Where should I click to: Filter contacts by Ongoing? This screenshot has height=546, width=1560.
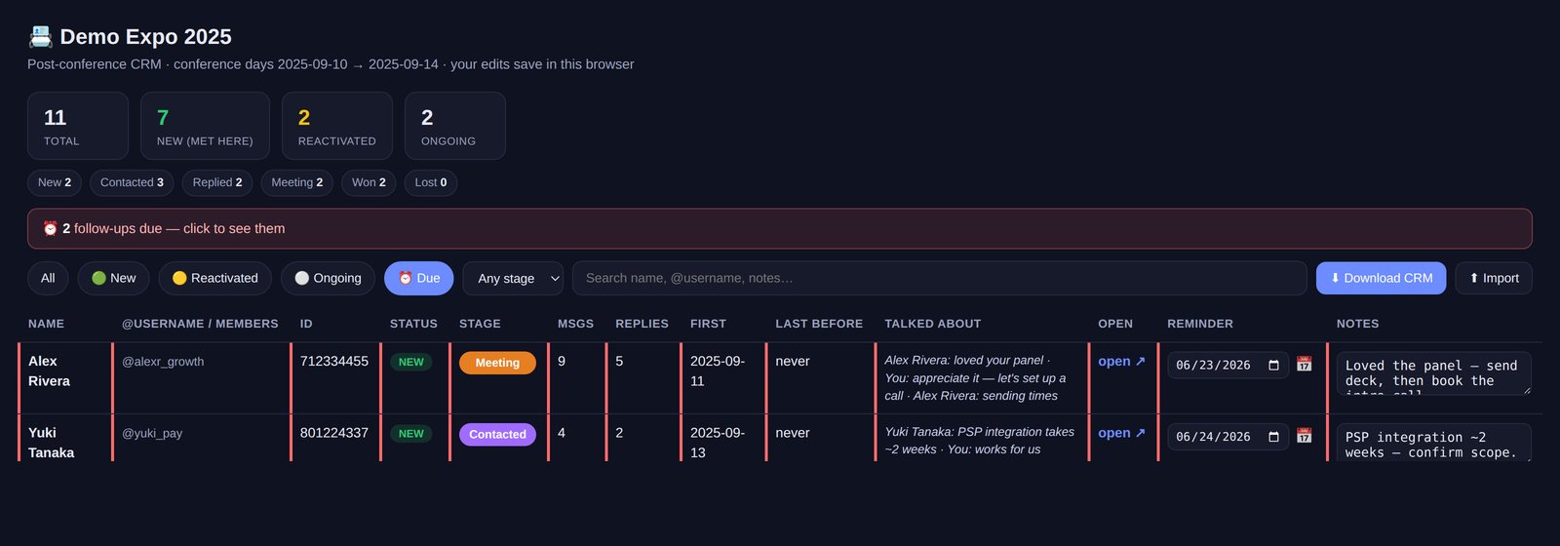coord(328,278)
